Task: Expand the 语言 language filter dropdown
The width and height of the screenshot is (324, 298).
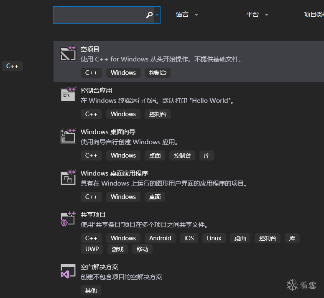Action: (x=186, y=15)
